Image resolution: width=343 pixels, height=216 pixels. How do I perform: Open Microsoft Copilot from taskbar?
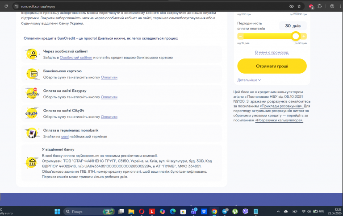point(162,212)
